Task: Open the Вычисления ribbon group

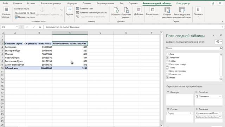Action: coord(152,13)
